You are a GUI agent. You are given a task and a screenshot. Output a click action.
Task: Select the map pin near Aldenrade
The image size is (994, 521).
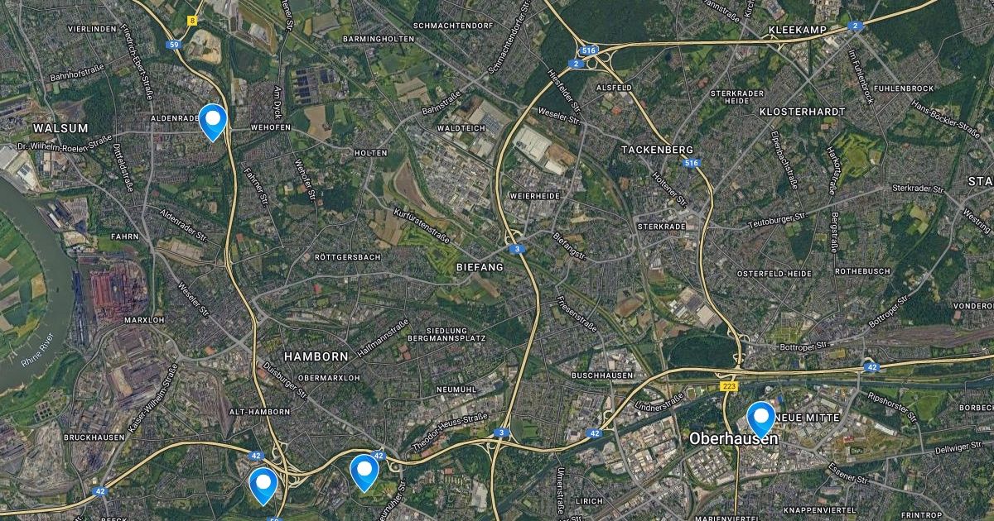coord(214,122)
